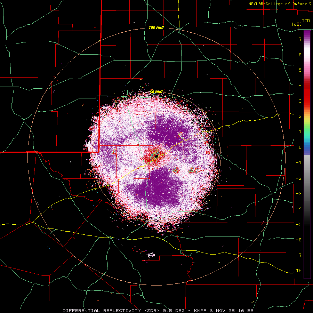Click the value -6 on the color scale
This screenshot has height=313, width=313.
coord(299,240)
